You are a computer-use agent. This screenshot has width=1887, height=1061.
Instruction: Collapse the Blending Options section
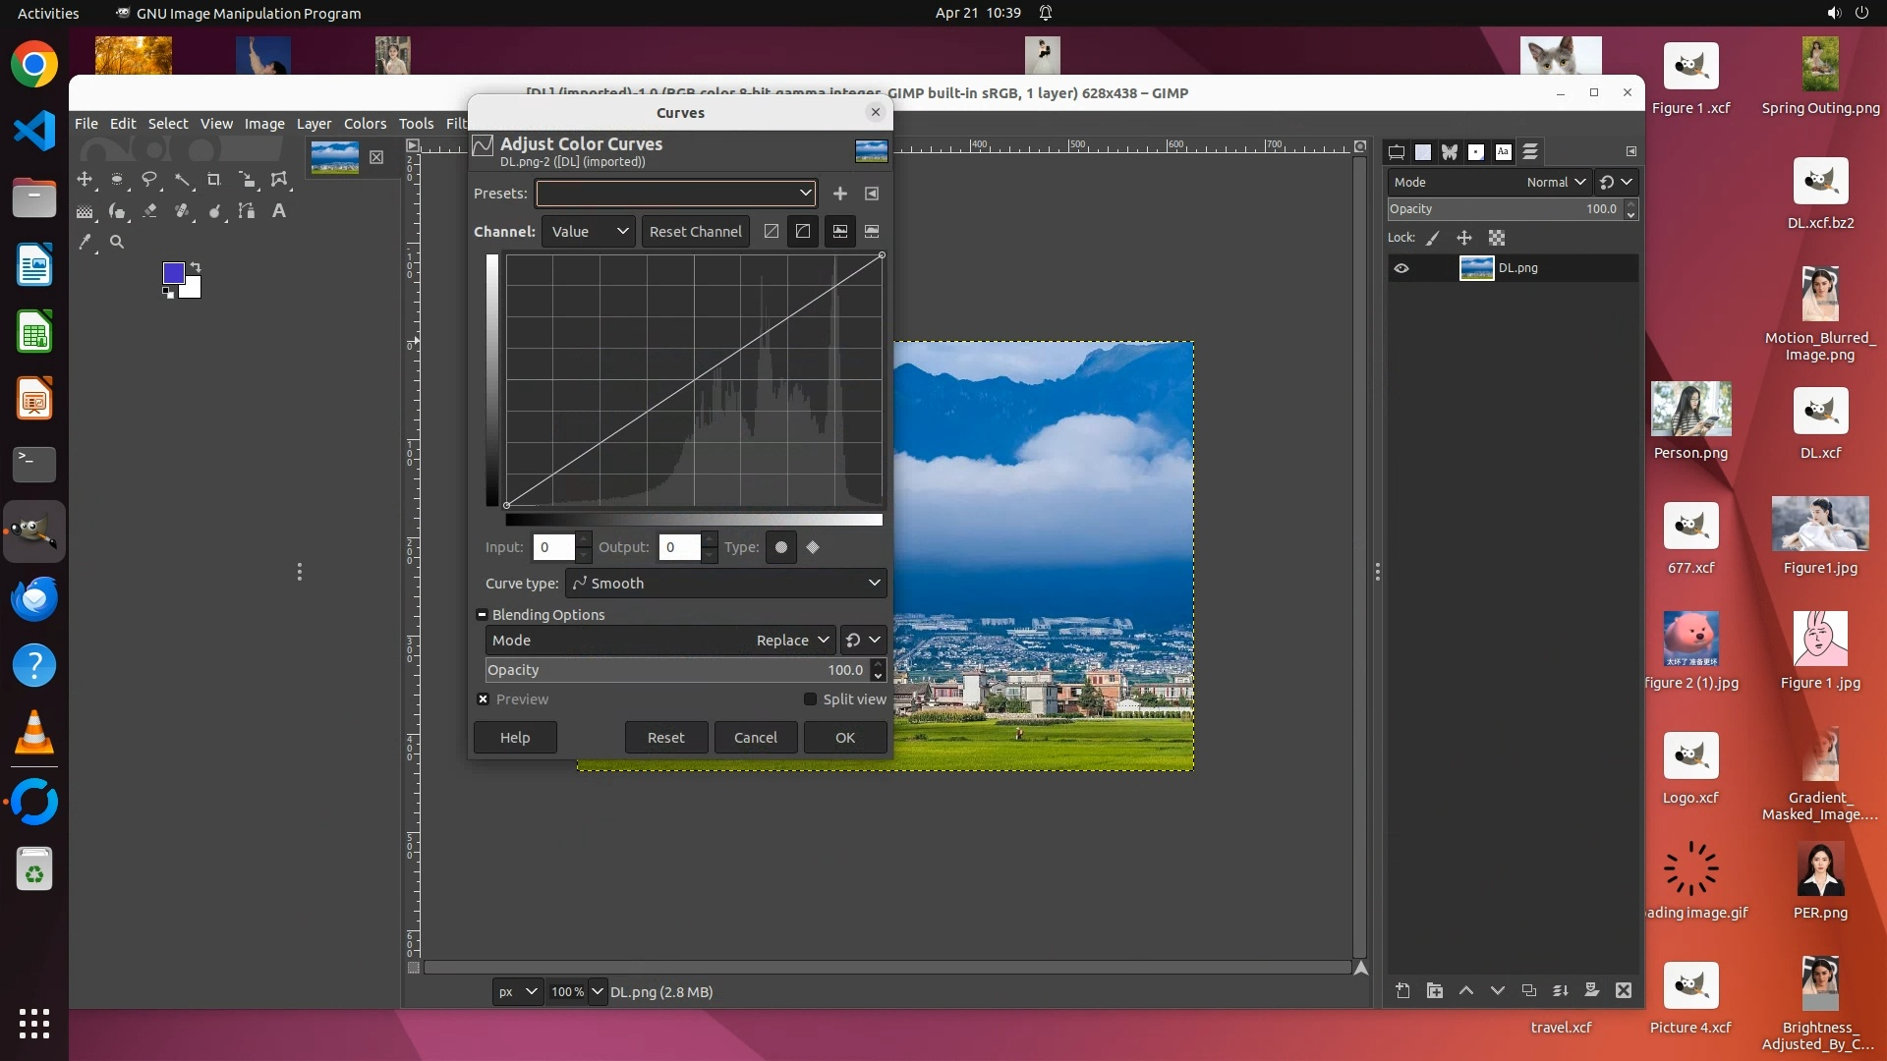pyautogui.click(x=483, y=615)
